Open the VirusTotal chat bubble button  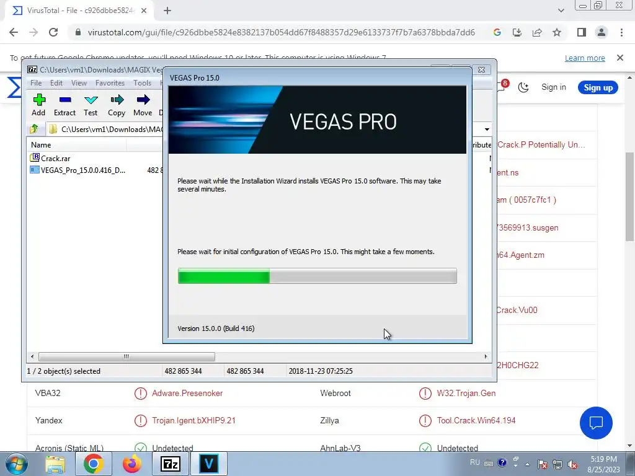pyautogui.click(x=596, y=423)
